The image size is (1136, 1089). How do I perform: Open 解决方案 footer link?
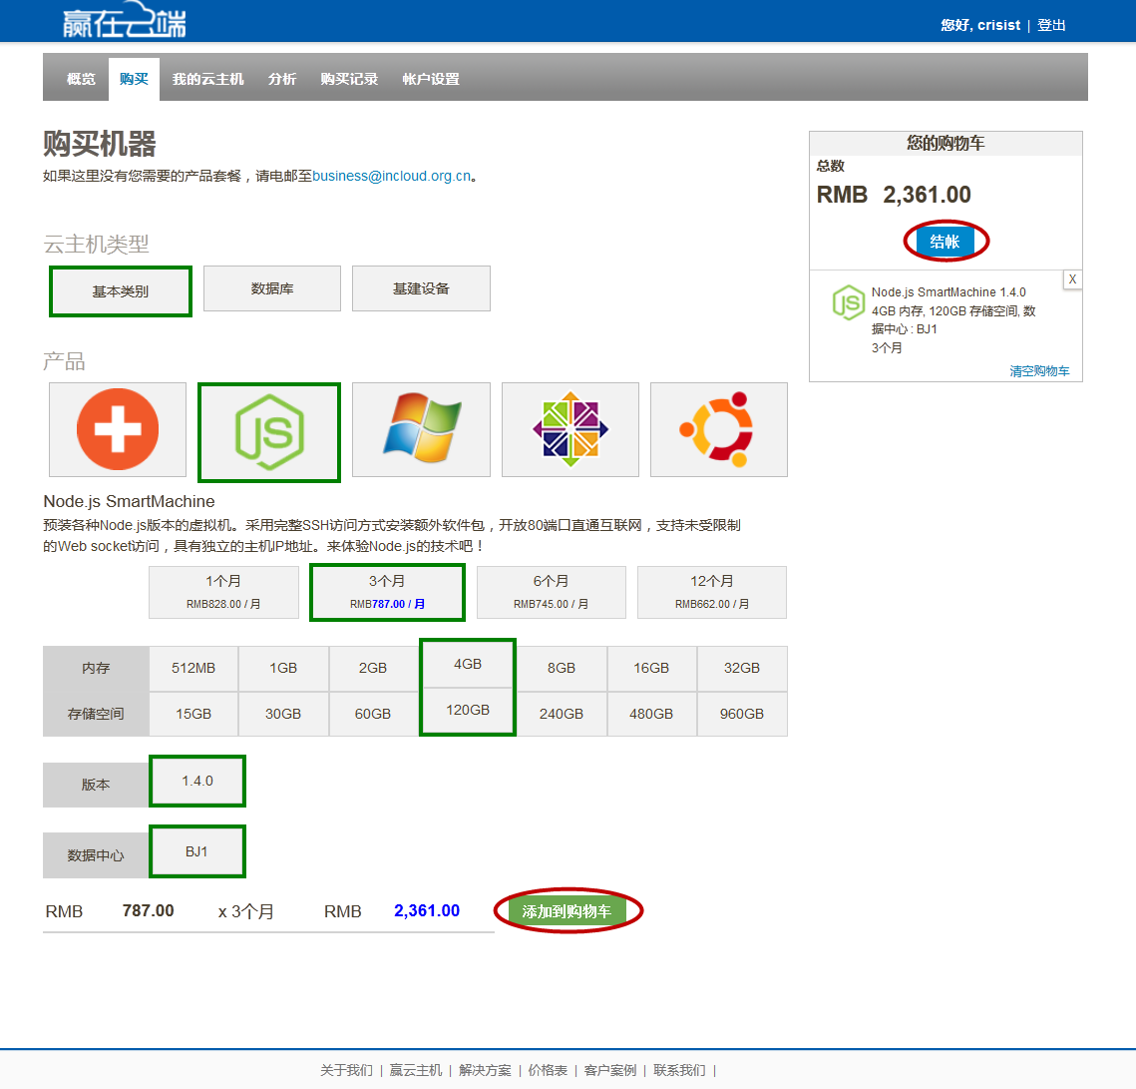(x=485, y=1070)
